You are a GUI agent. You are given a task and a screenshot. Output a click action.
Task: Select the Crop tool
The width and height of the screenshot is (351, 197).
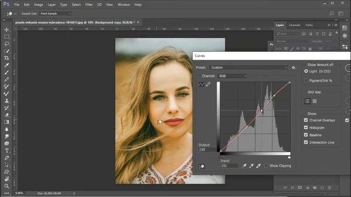[x=7, y=58]
